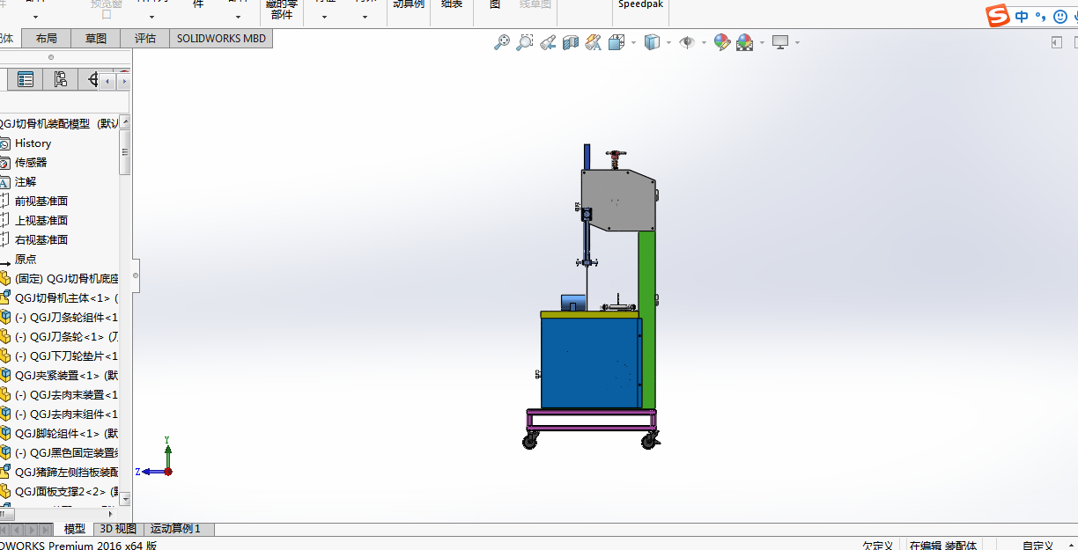Click the blue cabinet body of the model
1078x550 pixels.
pos(590,363)
